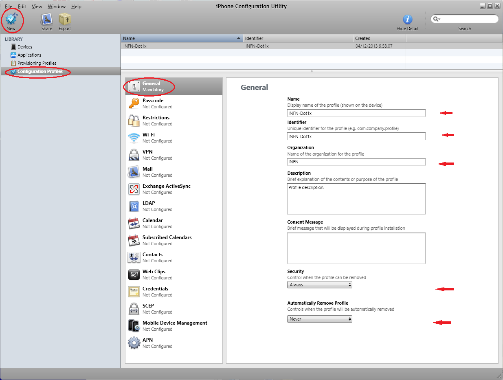Viewport: 503px width, 380px height.
Task: Open the Exchange ActiveSync icon
Action: pyautogui.click(x=134, y=189)
